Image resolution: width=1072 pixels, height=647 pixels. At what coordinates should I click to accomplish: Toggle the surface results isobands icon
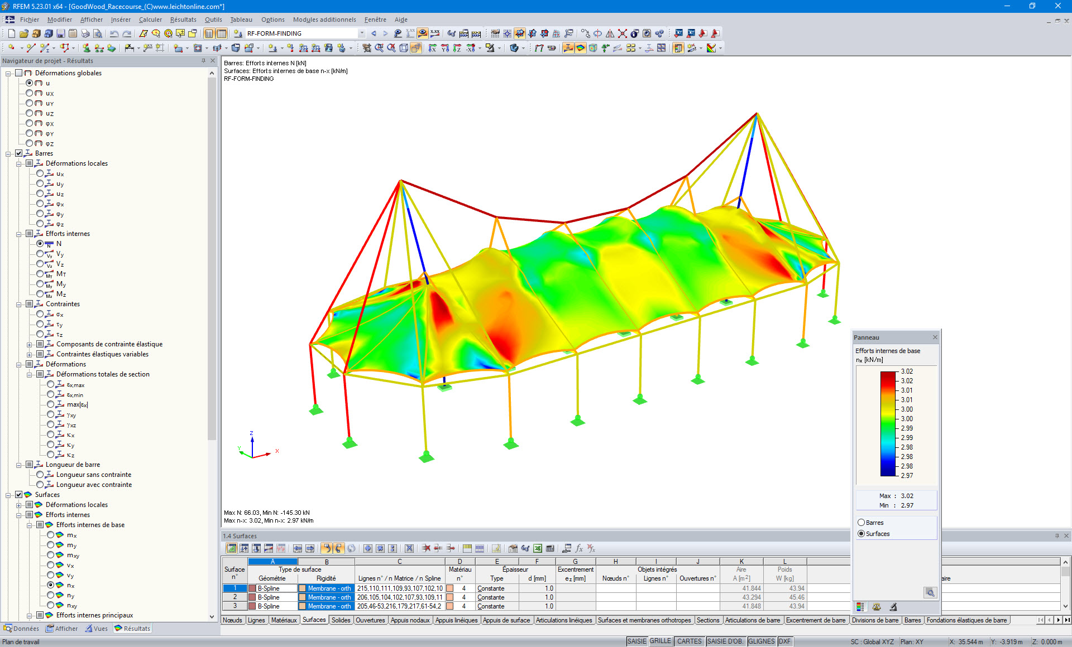coord(580,48)
